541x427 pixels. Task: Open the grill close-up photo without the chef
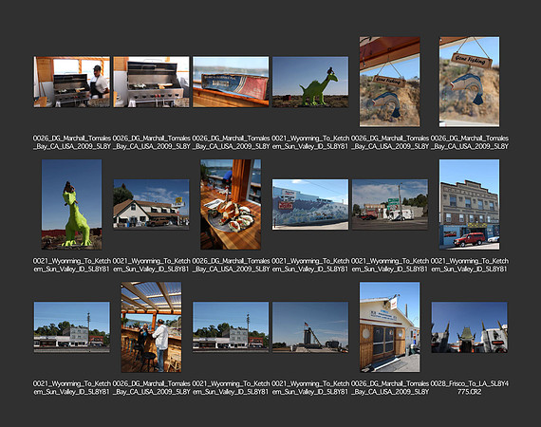tap(151, 82)
